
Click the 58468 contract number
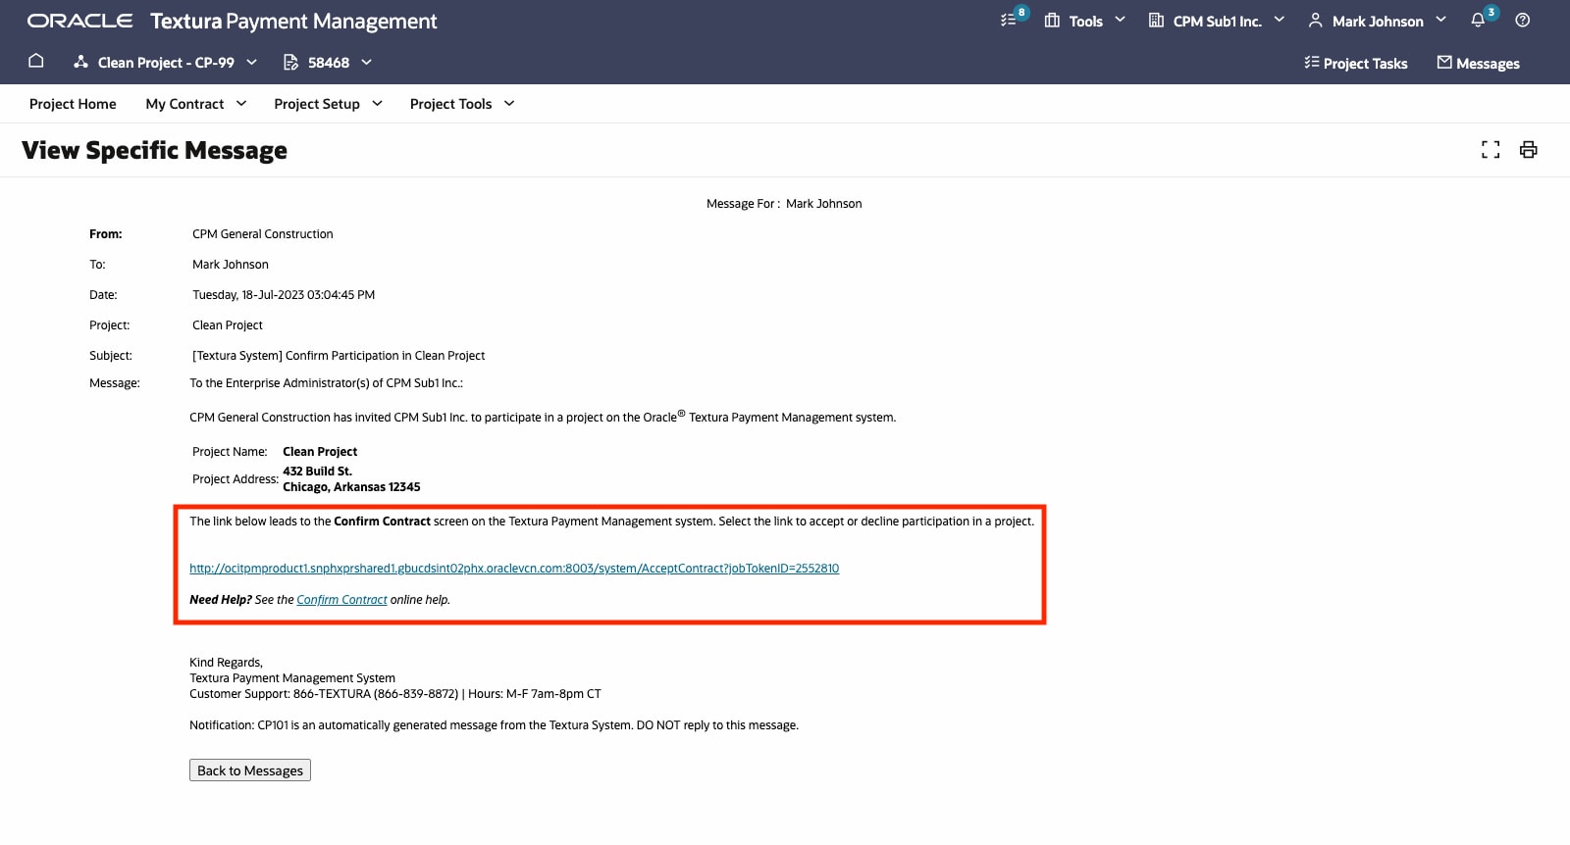click(329, 63)
